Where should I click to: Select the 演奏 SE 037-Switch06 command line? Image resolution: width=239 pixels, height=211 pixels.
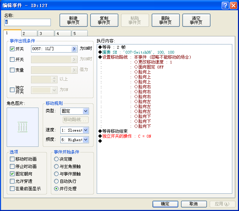point(136,52)
